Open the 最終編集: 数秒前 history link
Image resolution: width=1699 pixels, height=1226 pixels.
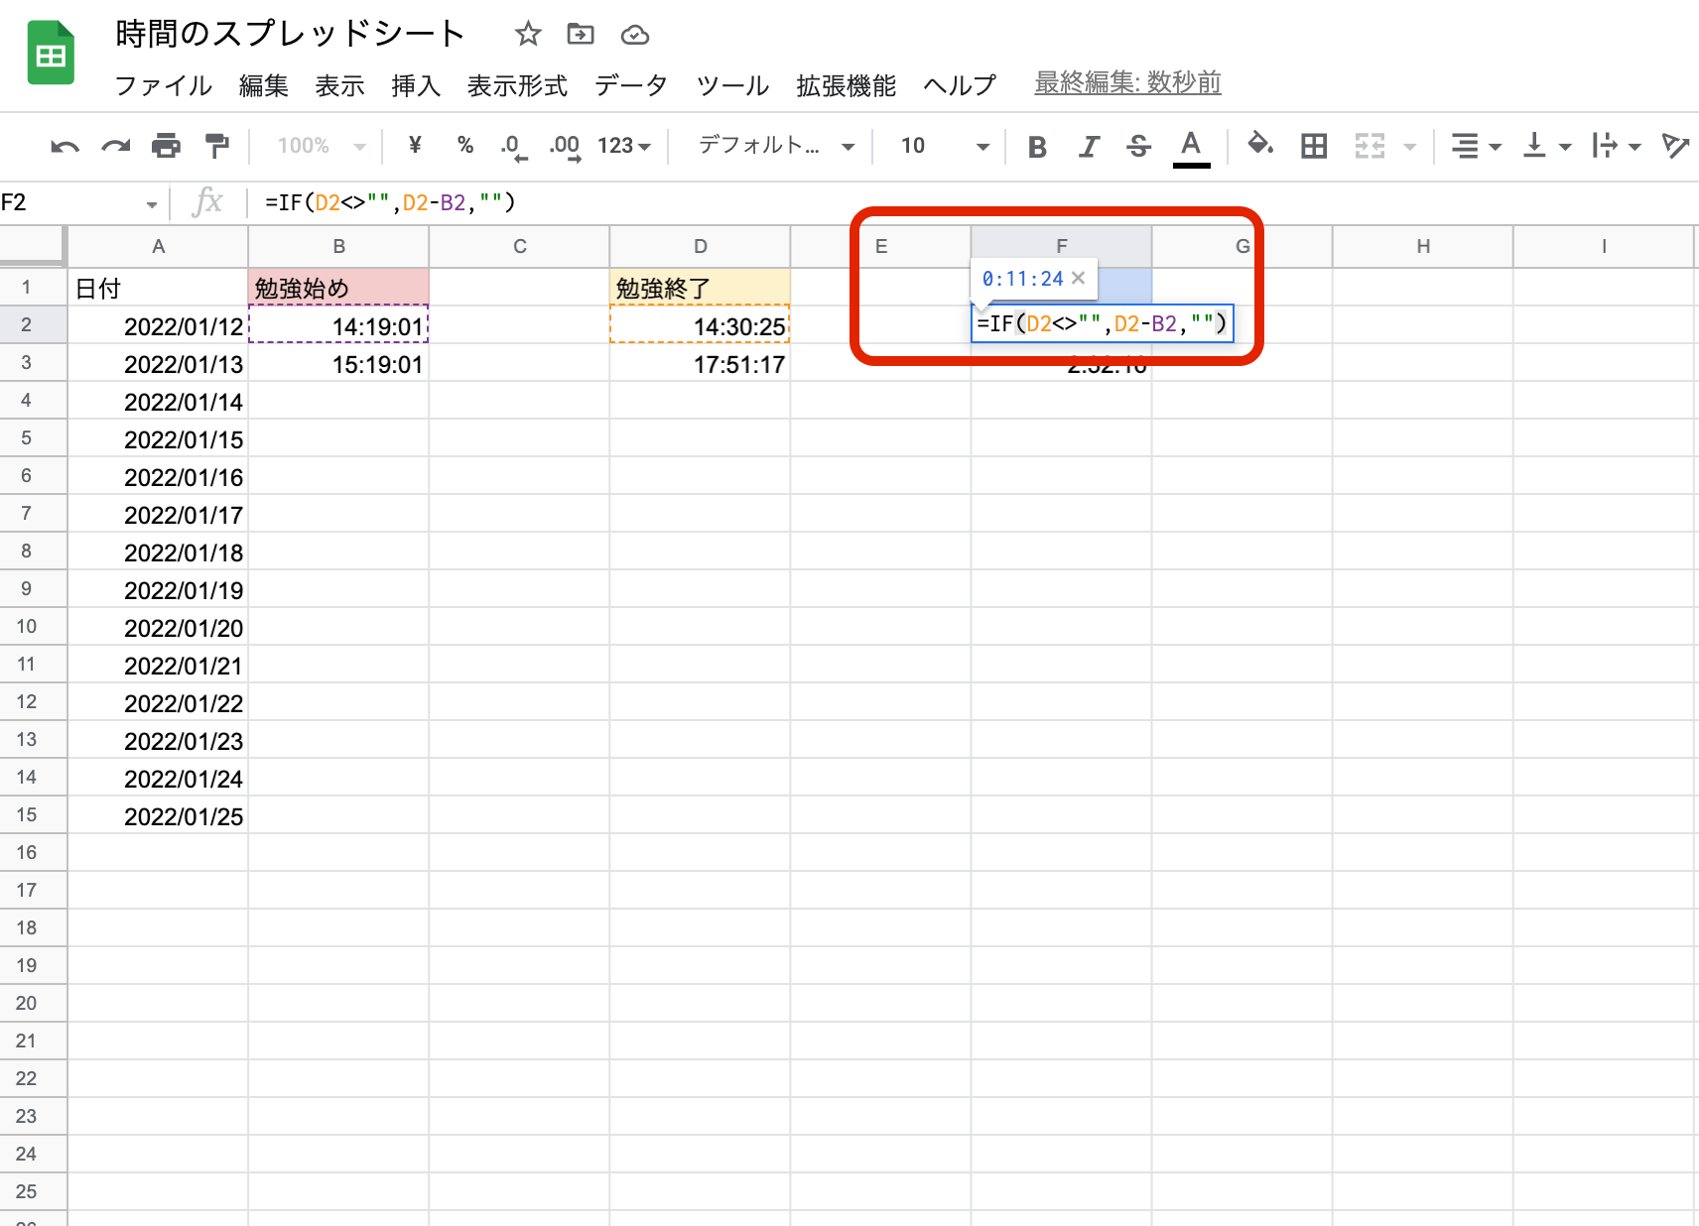click(x=1128, y=82)
